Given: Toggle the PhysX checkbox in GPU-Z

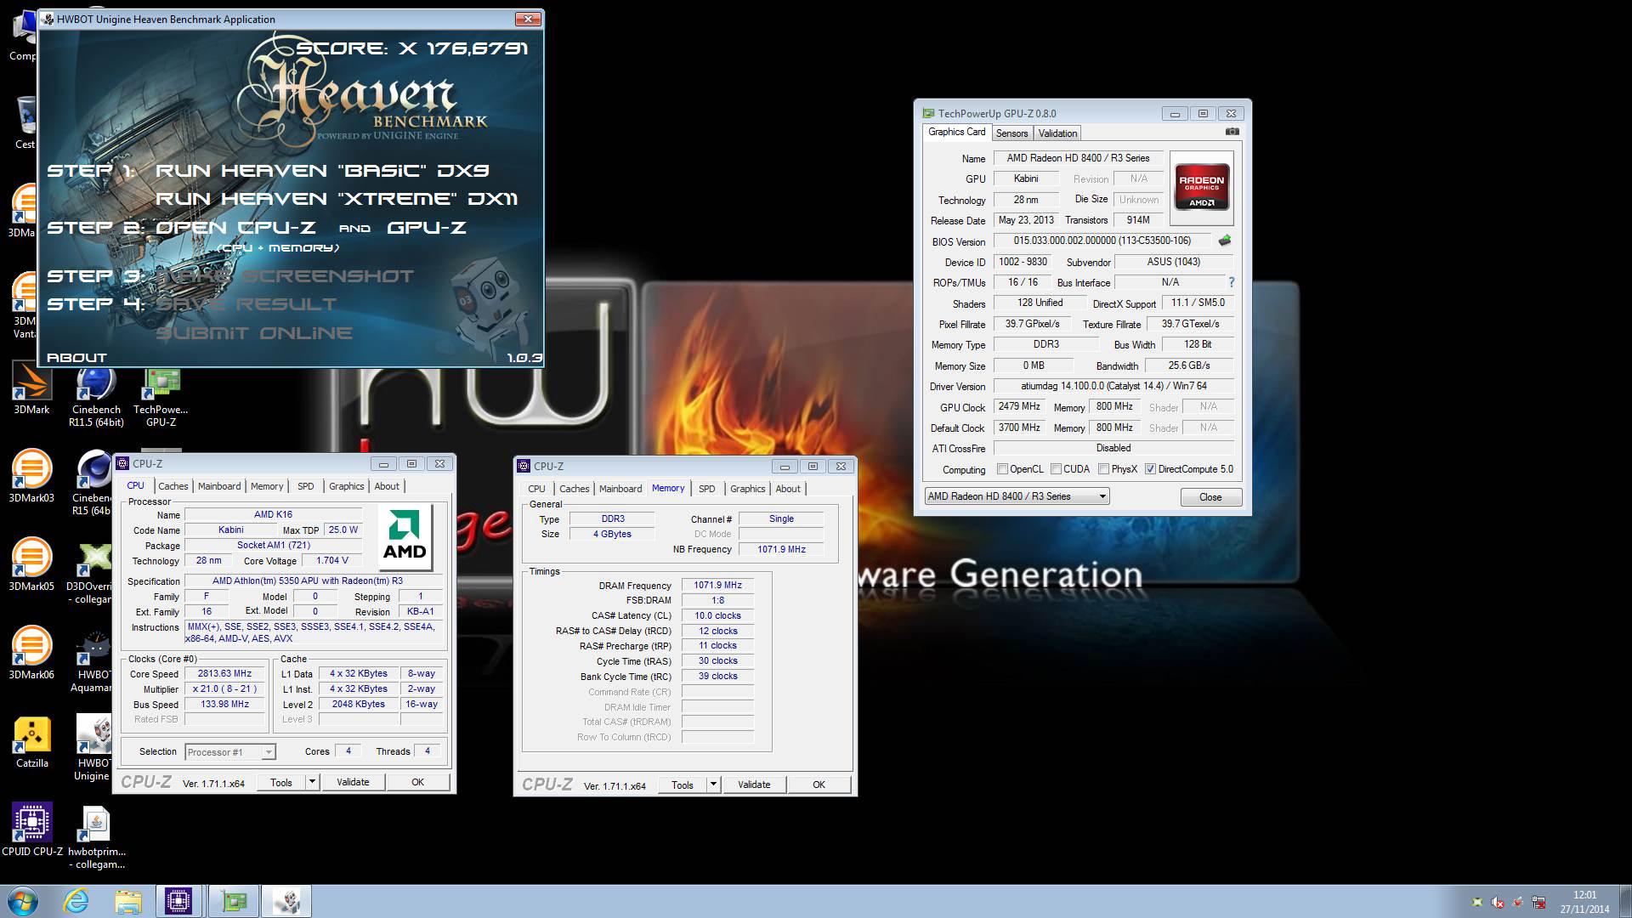Looking at the screenshot, I should click(x=1104, y=469).
